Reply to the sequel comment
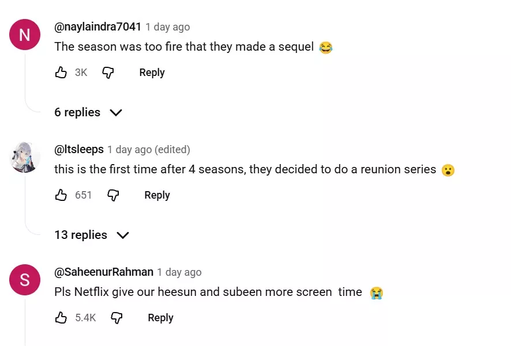 (152, 73)
